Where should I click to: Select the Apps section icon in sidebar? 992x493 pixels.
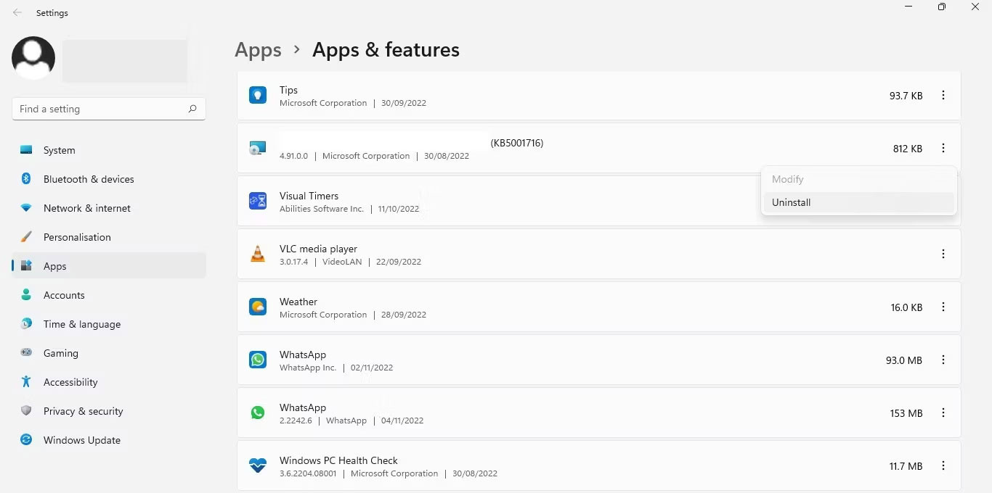[x=26, y=266]
